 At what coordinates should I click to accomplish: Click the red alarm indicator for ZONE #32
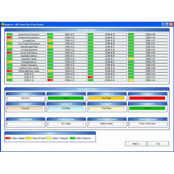50,80
